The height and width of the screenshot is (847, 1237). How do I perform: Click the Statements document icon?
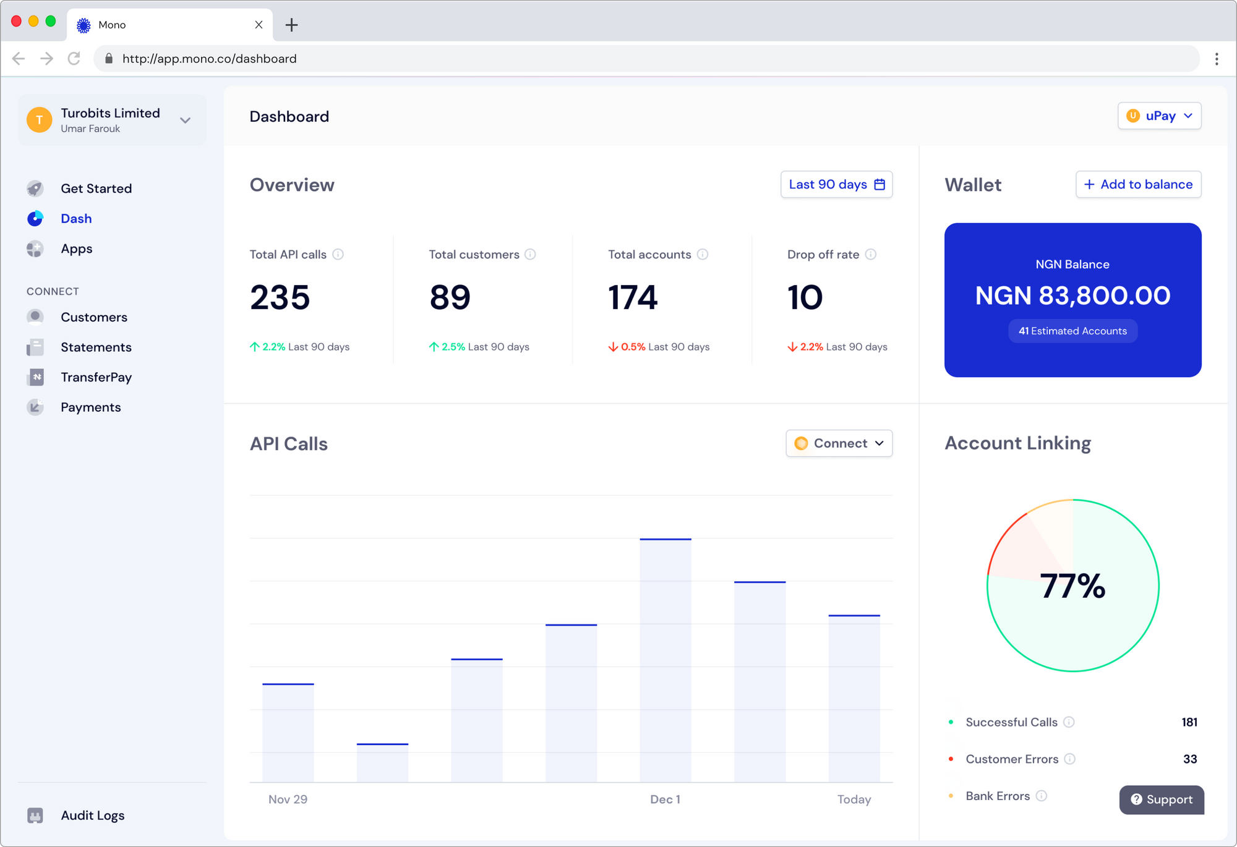pos(35,347)
